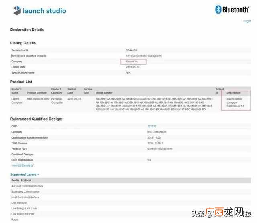Viewport: 257px width, 223px height.
Task: Click the Product Type value Controller Subsystem
Action: [x=160, y=149]
